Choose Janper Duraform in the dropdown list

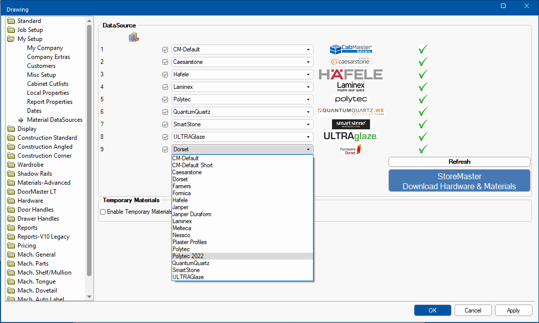coord(242,214)
